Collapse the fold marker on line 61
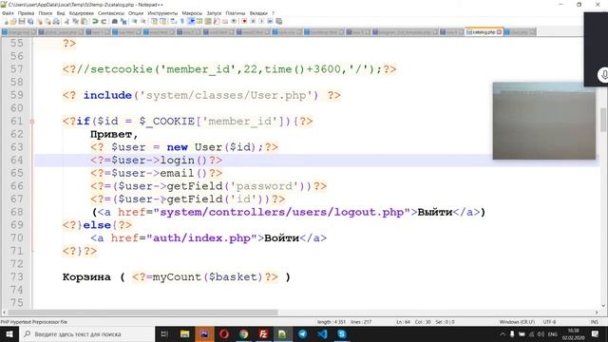This screenshot has width=608, height=342. (32, 122)
